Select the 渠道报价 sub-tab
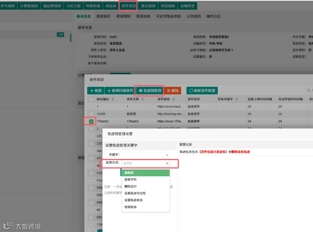 (x=103, y=16)
